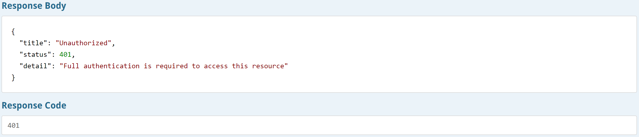Click the "Unauthorized" string value
Screen dimensions: 639x137
click(x=83, y=43)
